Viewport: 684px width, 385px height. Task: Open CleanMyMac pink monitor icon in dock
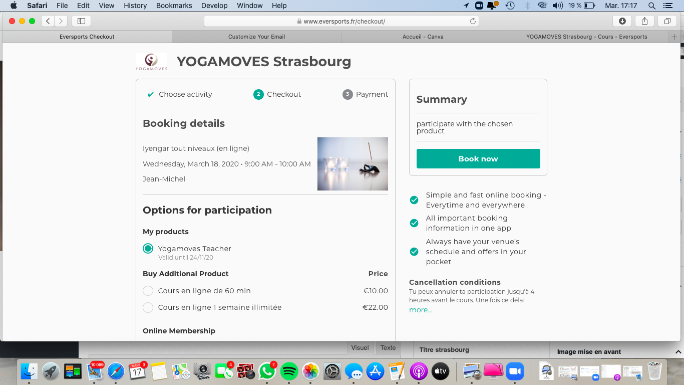493,371
